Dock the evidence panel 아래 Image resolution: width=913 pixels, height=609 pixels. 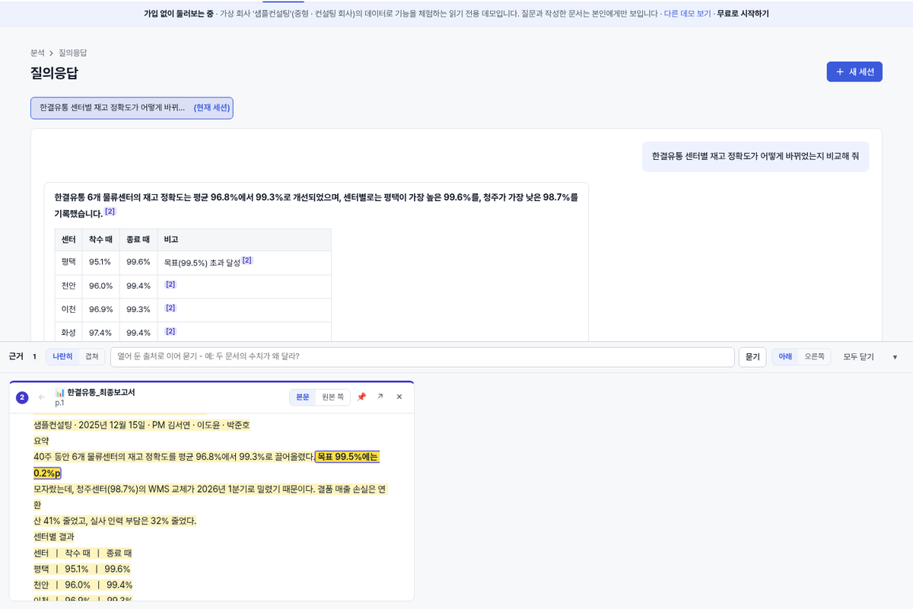pos(785,356)
